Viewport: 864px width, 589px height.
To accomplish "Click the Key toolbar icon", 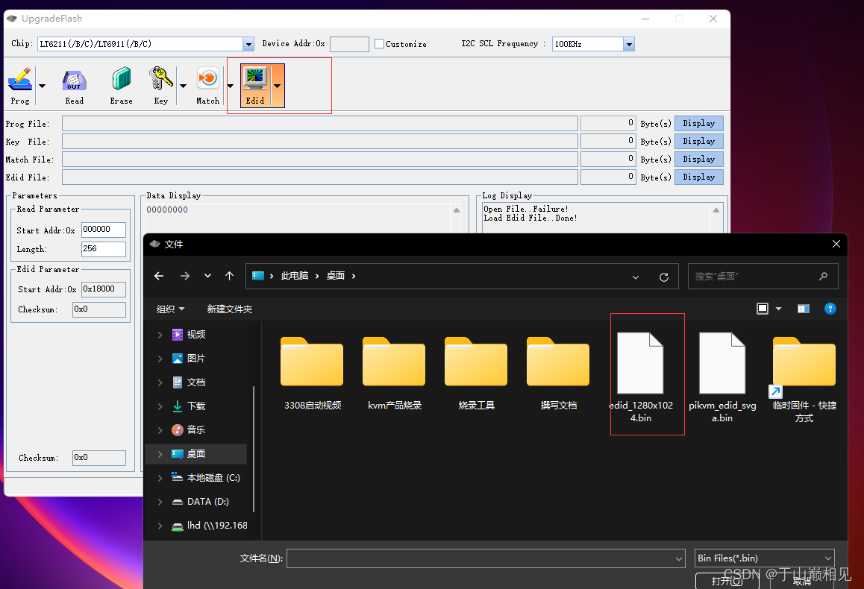I will tap(161, 85).
